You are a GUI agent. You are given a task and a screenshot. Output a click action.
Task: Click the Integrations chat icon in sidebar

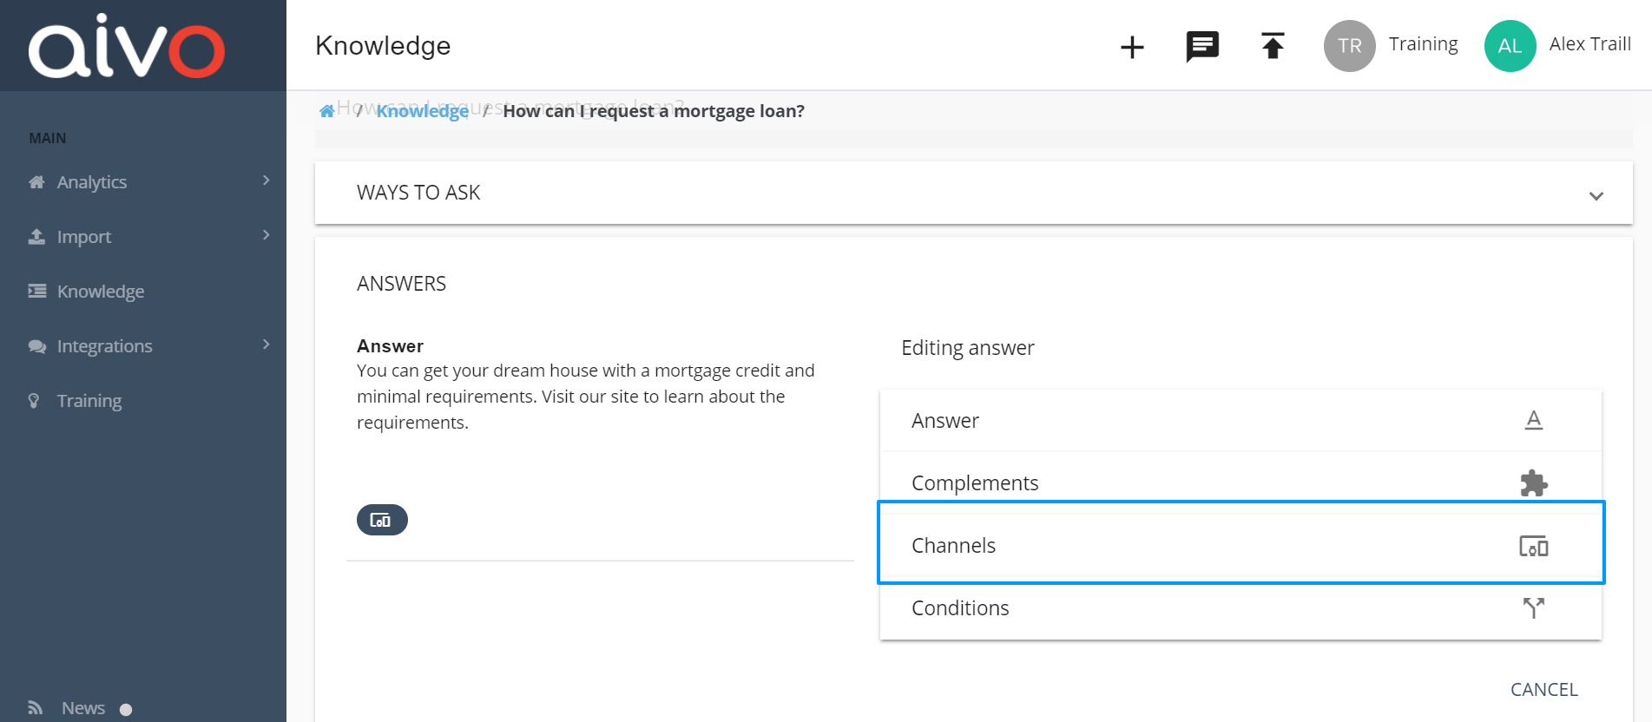point(36,346)
